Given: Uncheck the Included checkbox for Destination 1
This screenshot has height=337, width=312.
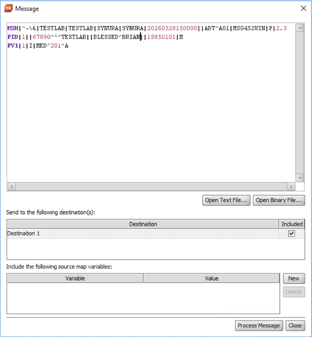Looking at the screenshot, I should tap(291, 233).
